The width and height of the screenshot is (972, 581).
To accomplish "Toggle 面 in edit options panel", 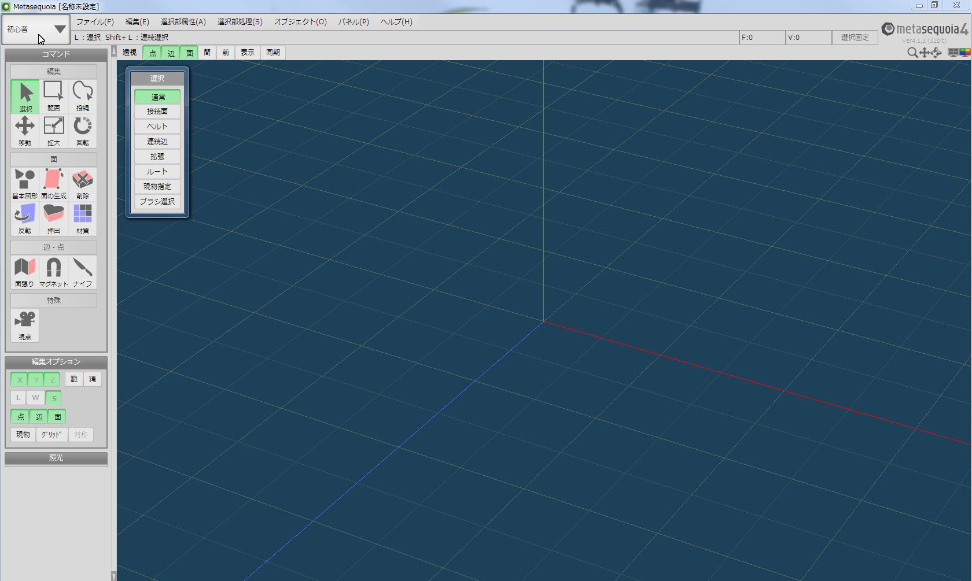I will click(x=57, y=416).
